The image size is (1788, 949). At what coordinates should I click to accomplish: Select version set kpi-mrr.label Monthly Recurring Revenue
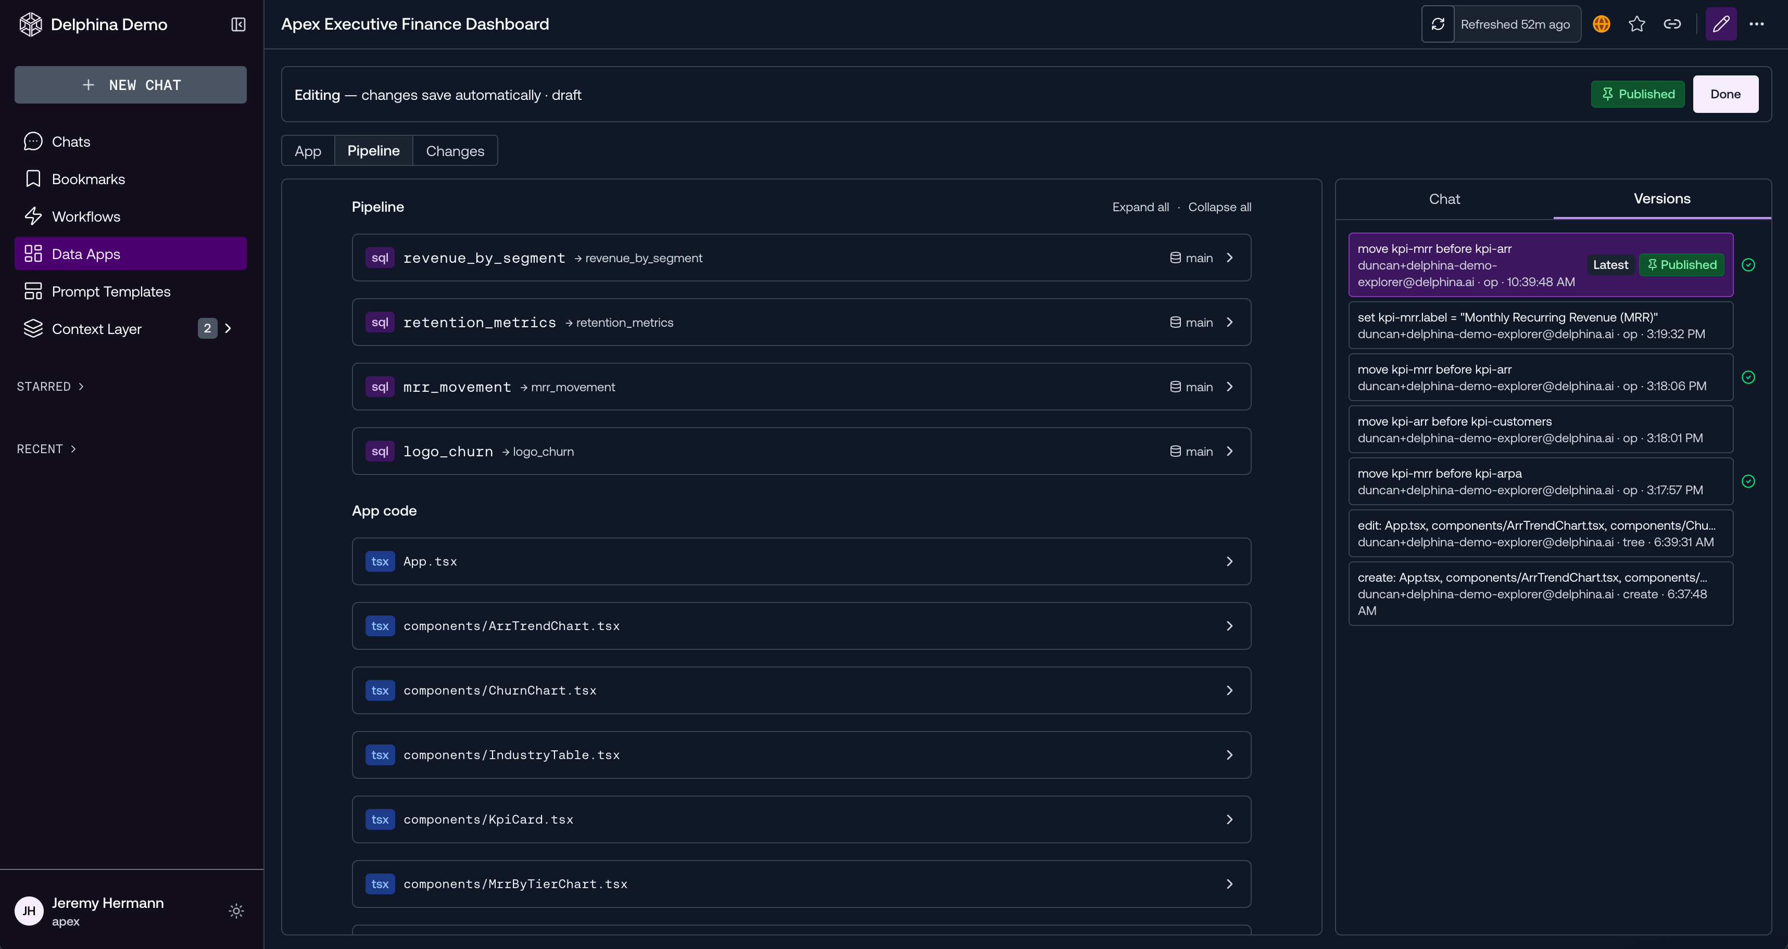pos(1540,325)
